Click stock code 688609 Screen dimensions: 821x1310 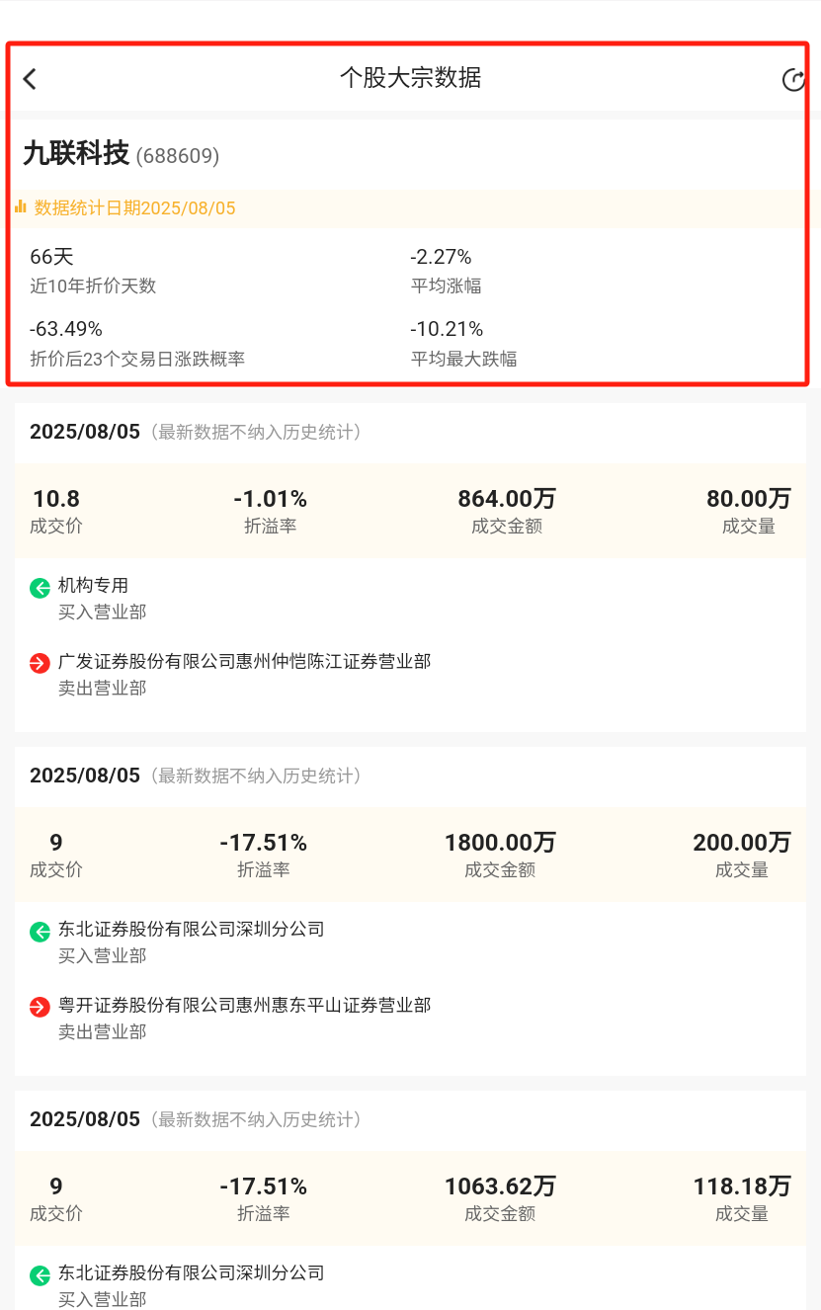tap(177, 156)
